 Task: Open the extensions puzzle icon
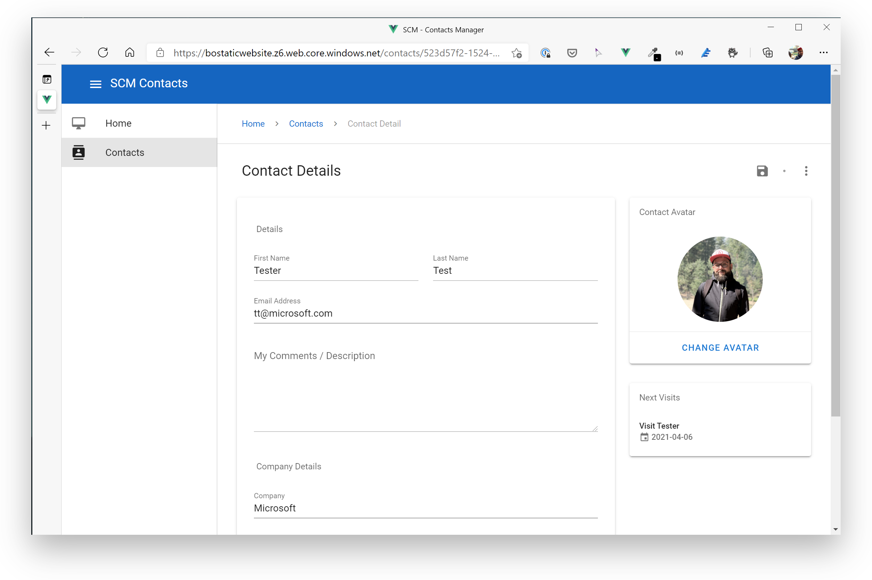[x=732, y=53]
